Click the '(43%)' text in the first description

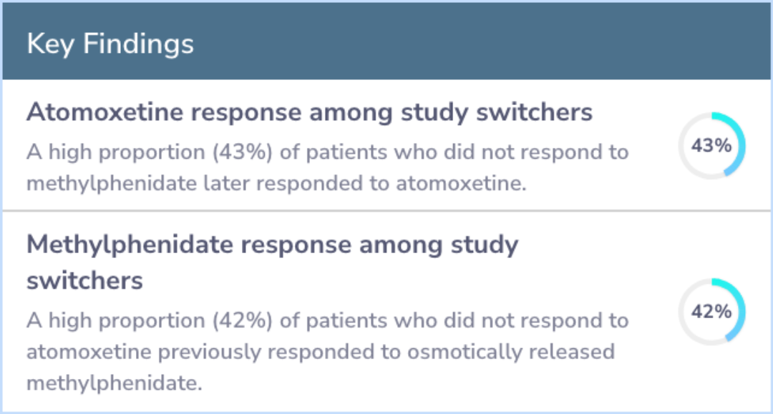pos(243,152)
